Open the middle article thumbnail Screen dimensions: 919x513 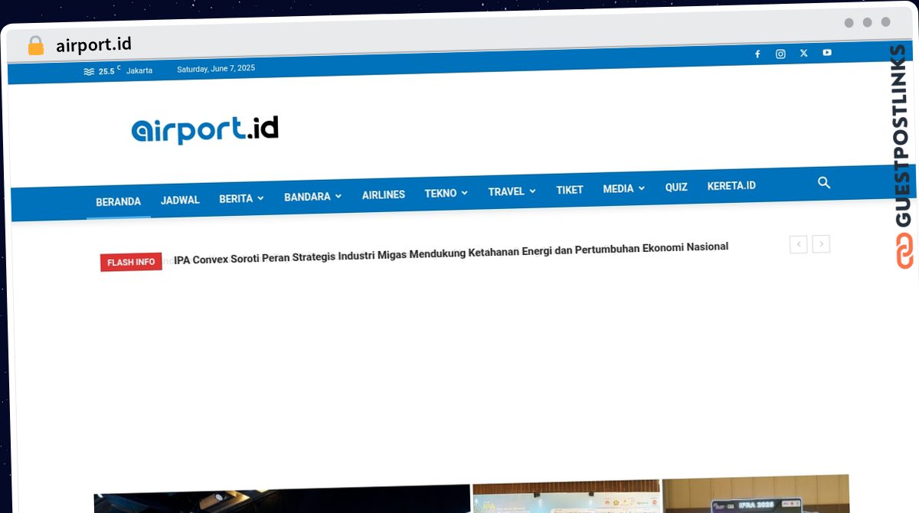566,496
